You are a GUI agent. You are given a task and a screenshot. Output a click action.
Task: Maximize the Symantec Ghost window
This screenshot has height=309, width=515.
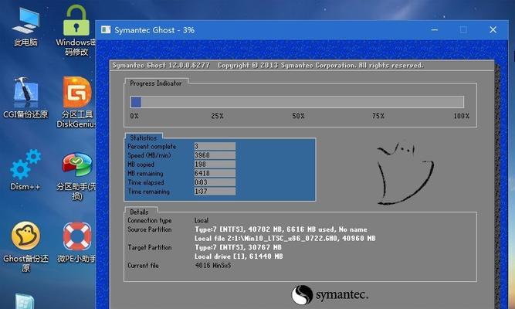(x=462, y=29)
